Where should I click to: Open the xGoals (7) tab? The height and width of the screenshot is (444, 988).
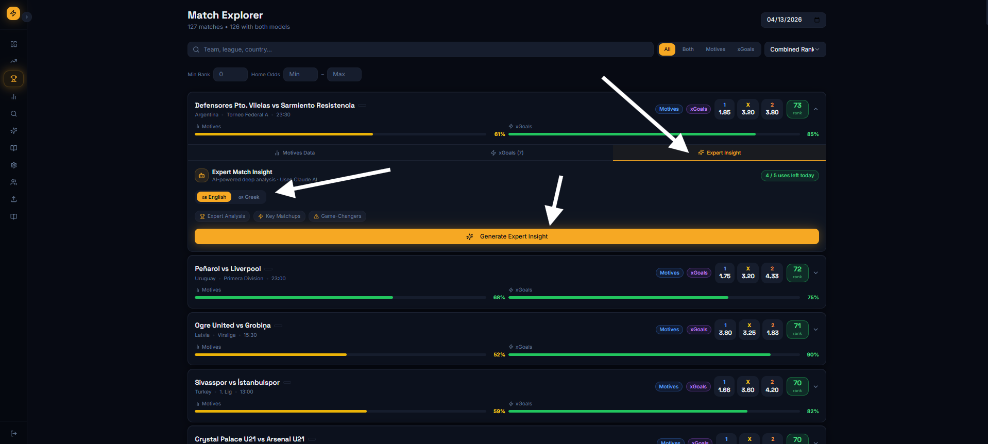pos(507,153)
